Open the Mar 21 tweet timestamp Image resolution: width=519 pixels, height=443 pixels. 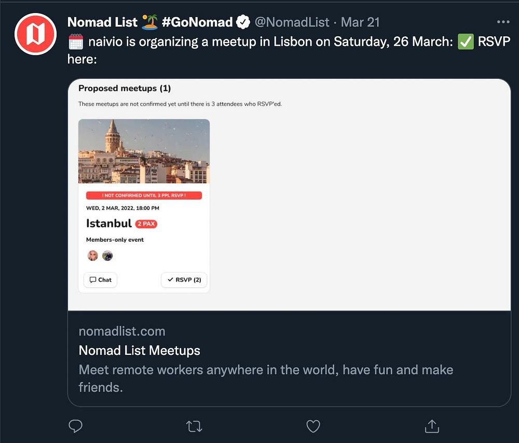pos(360,22)
